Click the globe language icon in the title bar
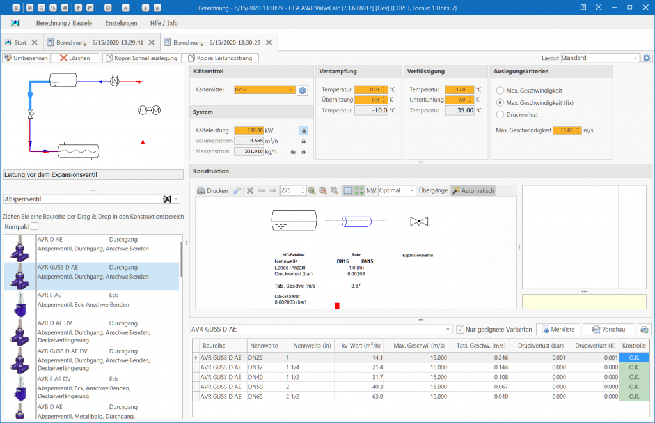Image resolution: width=655 pixels, height=423 pixels. pyautogui.click(x=107, y=8)
